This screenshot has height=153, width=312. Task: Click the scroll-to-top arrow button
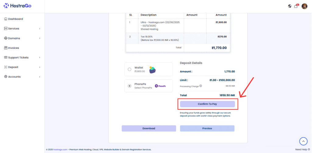(x=303, y=141)
